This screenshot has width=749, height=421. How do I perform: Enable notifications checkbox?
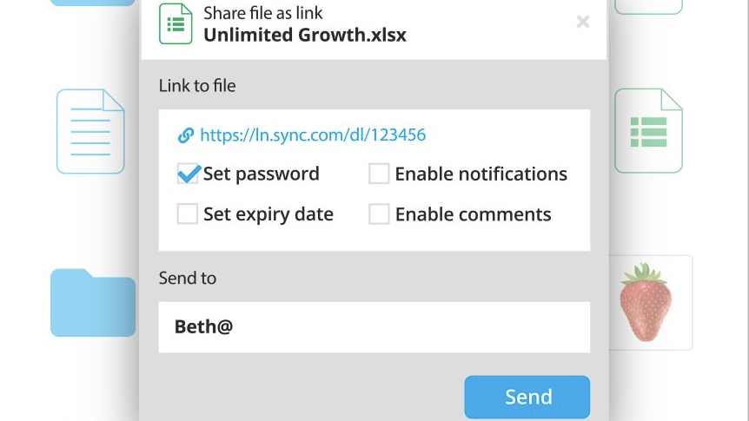(379, 174)
